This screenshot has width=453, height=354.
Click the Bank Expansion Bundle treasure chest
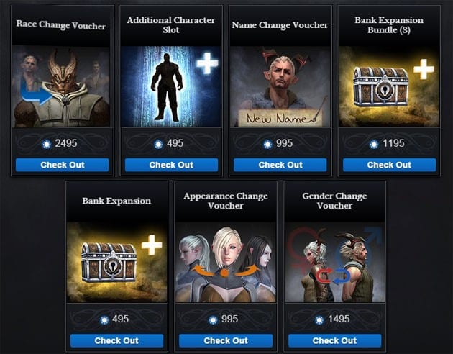tap(381, 86)
